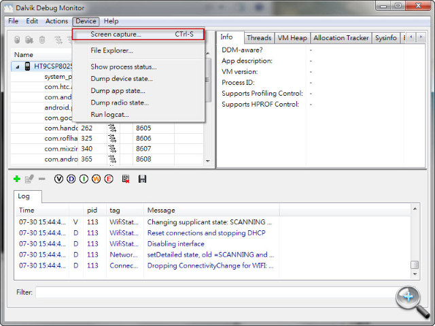Image resolution: width=435 pixels, height=326 pixels.
Task: Click the Export log floppy icon
Action: click(142, 179)
